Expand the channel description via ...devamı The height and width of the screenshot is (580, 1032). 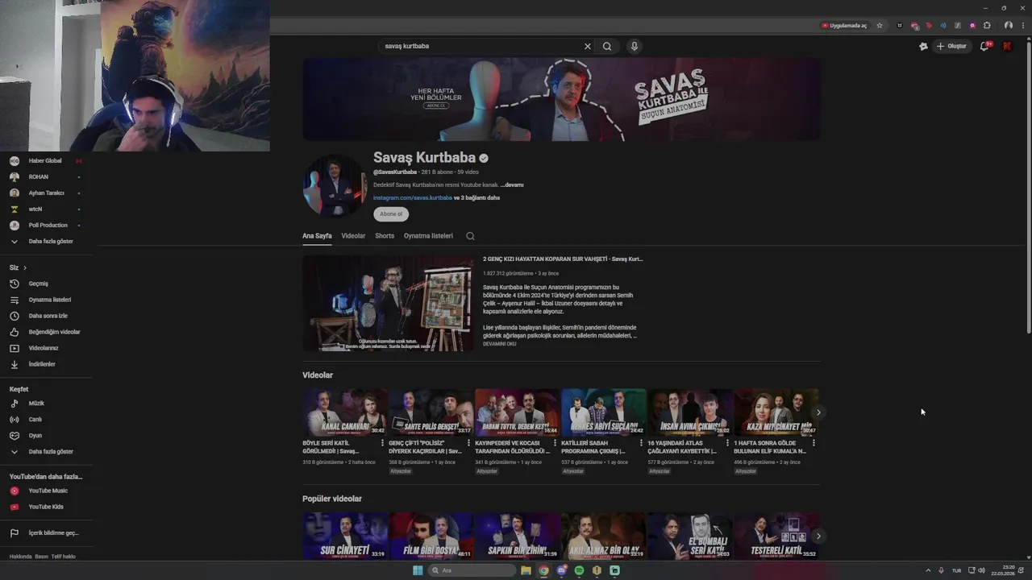coord(512,185)
